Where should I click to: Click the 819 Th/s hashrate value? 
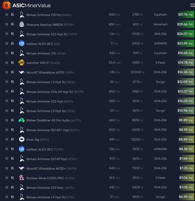tap(115, 140)
